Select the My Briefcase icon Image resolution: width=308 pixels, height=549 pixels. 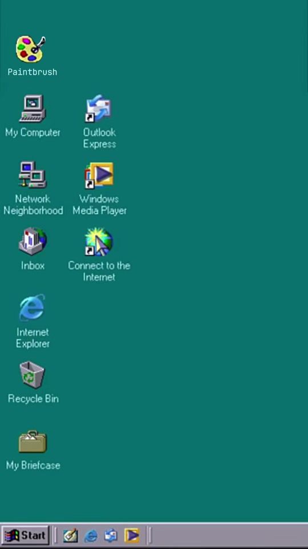tap(33, 441)
